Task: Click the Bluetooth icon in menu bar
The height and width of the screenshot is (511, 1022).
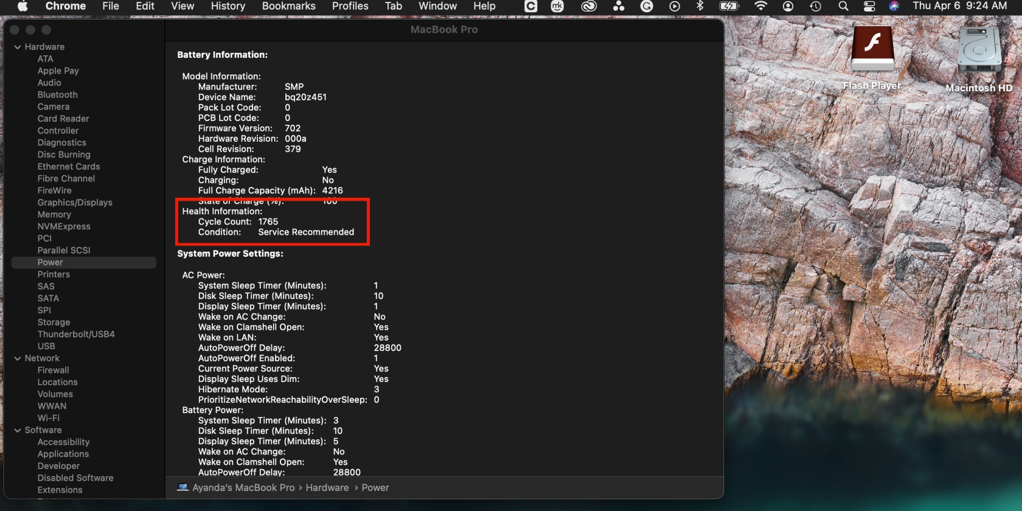Action: (700, 6)
